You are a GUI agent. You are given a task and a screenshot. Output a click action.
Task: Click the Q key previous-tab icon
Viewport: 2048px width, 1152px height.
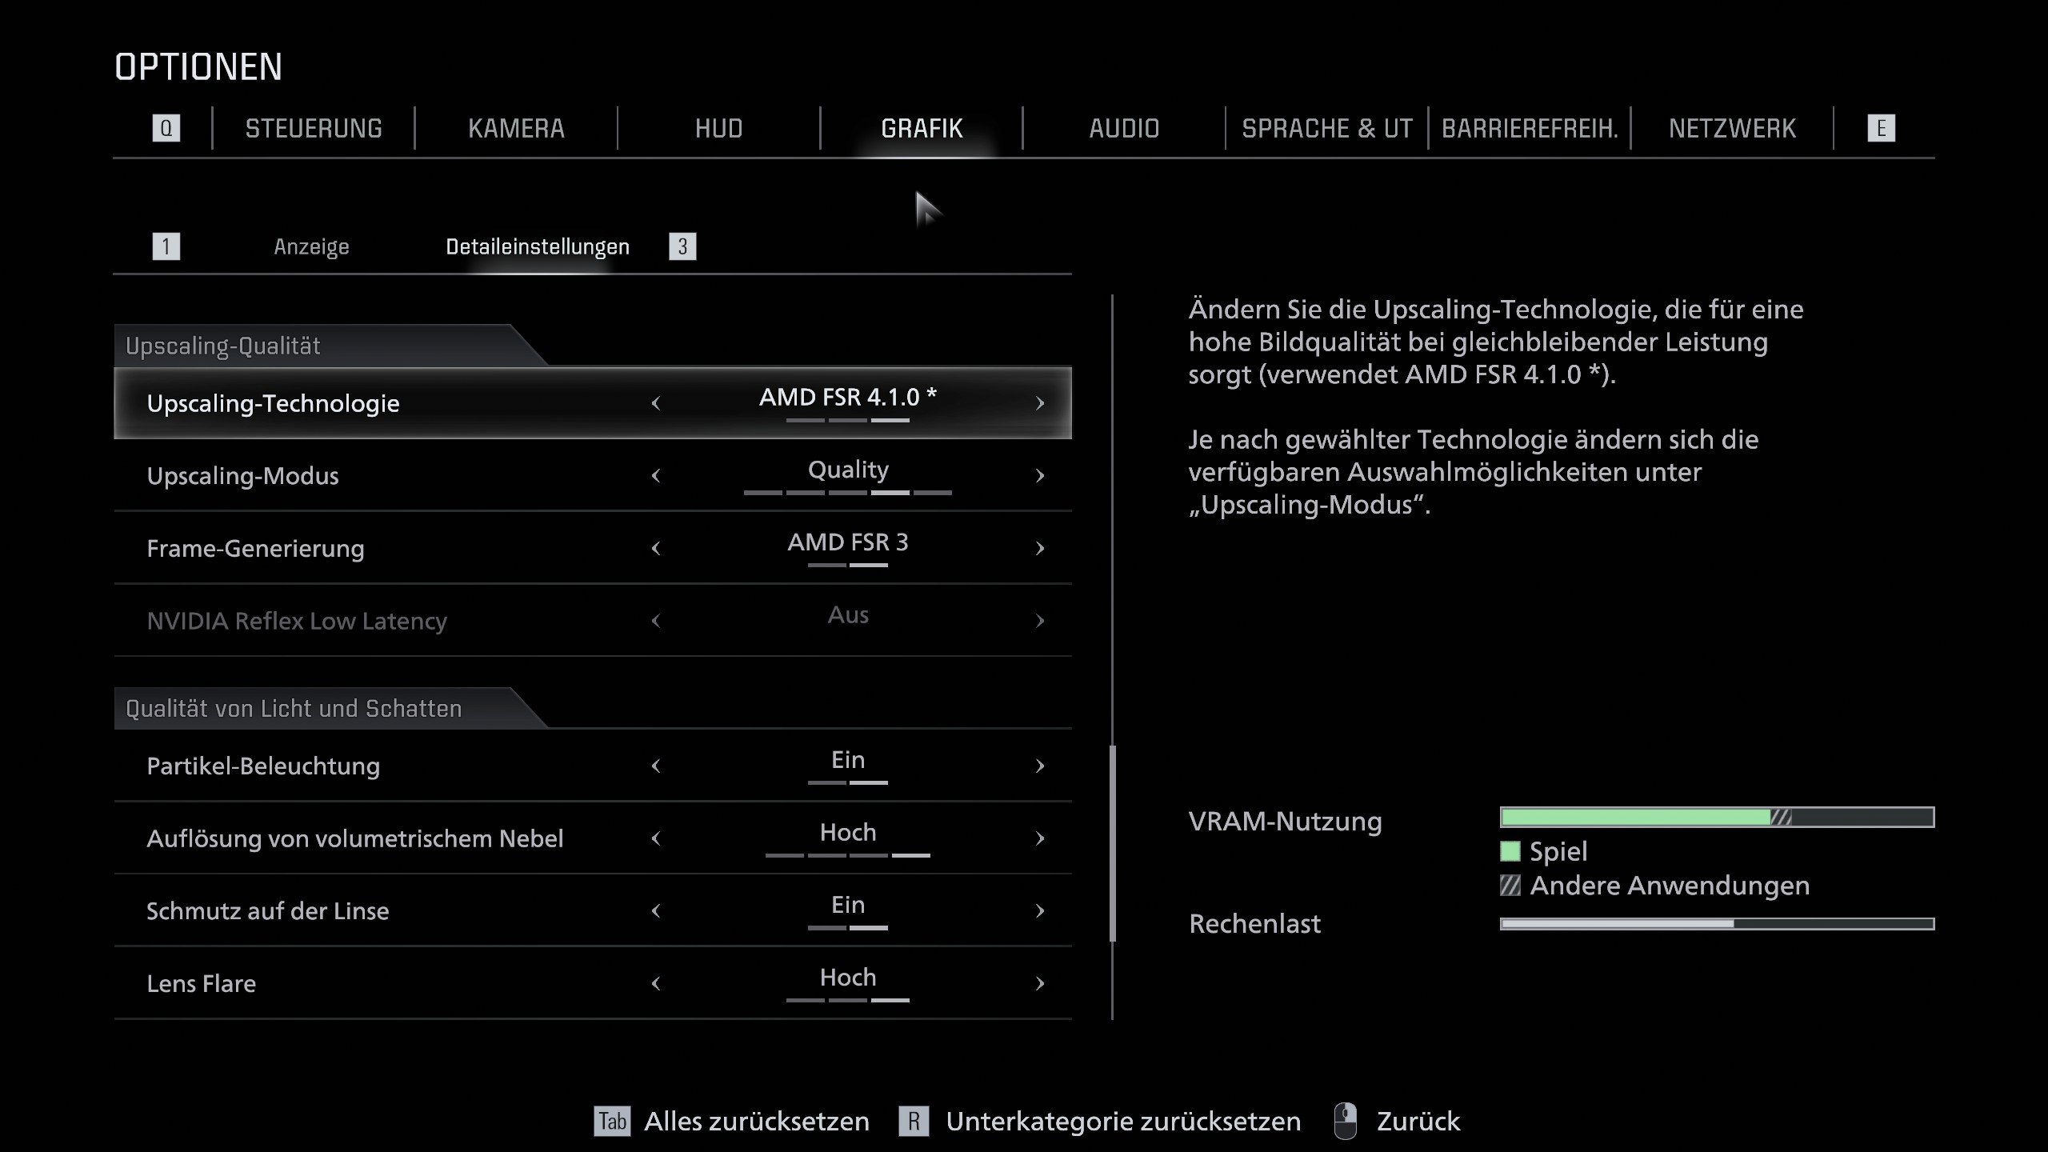[166, 128]
